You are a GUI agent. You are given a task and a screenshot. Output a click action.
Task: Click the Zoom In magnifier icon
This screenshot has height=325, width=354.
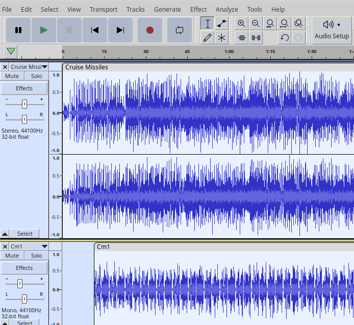tap(241, 23)
